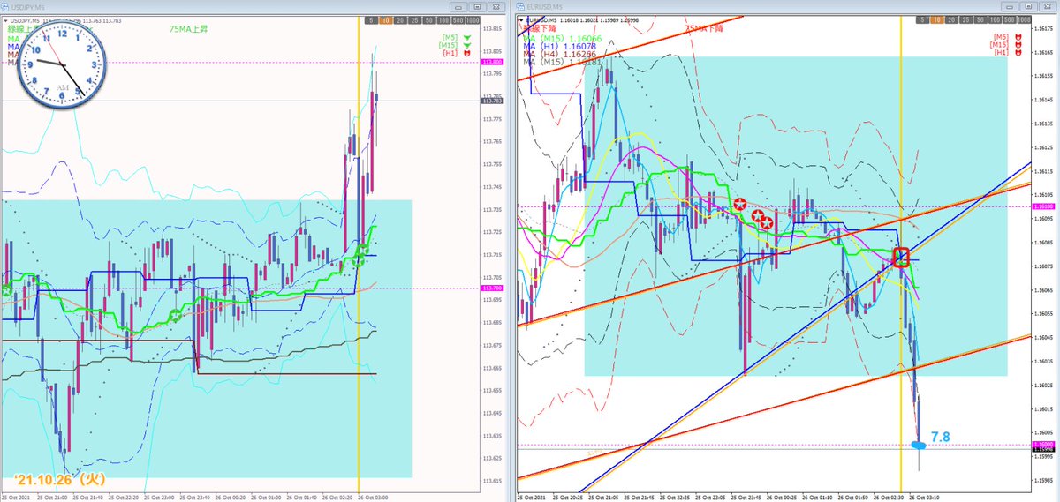
Task: Select the 25 button in EURUSD chart
Action: 965,19
